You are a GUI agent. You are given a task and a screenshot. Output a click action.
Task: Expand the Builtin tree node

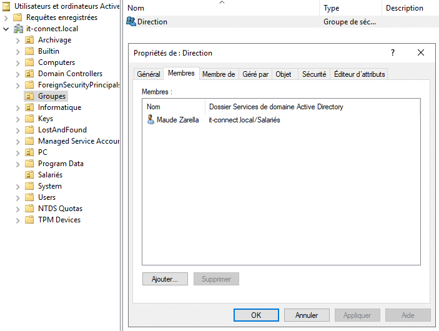[x=18, y=52]
